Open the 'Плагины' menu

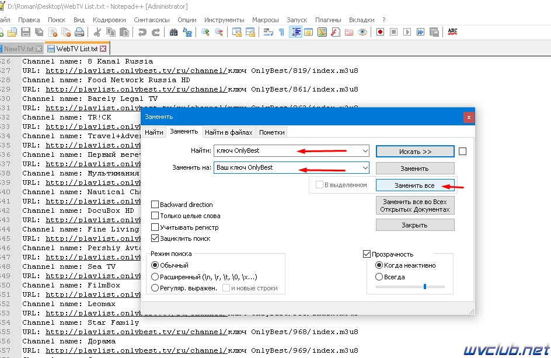coord(328,20)
